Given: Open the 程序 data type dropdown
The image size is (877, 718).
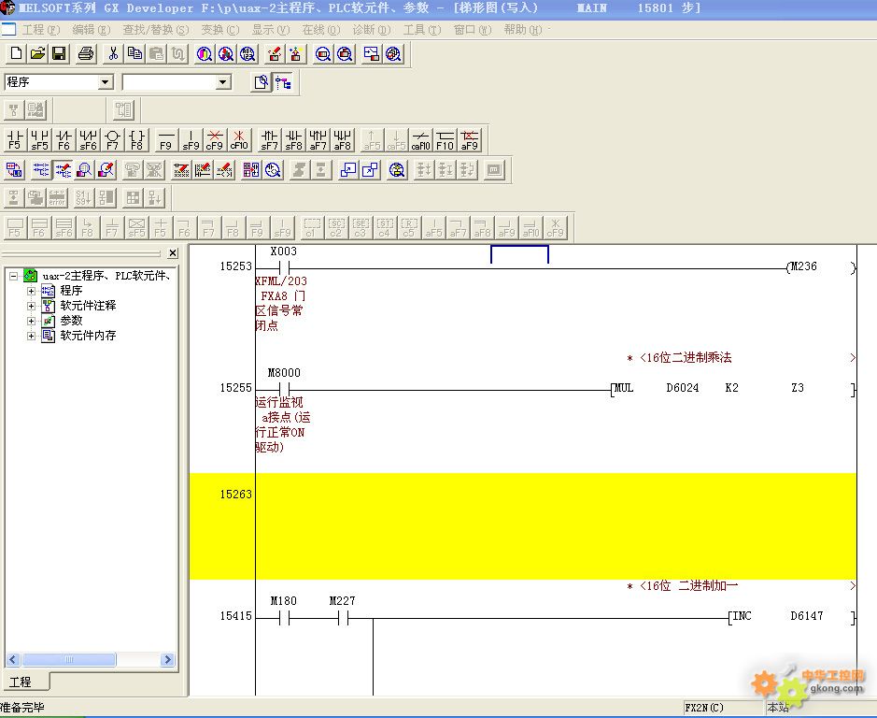Looking at the screenshot, I should (106, 82).
